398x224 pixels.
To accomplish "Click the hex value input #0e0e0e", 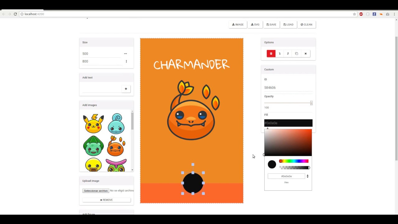I will coord(286,176).
